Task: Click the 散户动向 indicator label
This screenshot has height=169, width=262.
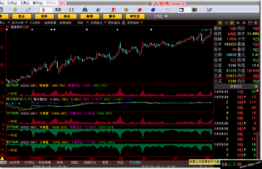Action: click(13, 142)
